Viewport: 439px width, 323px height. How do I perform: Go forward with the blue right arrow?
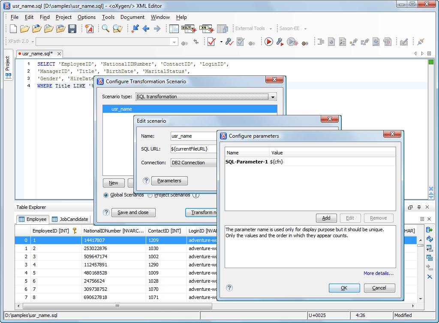(157, 29)
